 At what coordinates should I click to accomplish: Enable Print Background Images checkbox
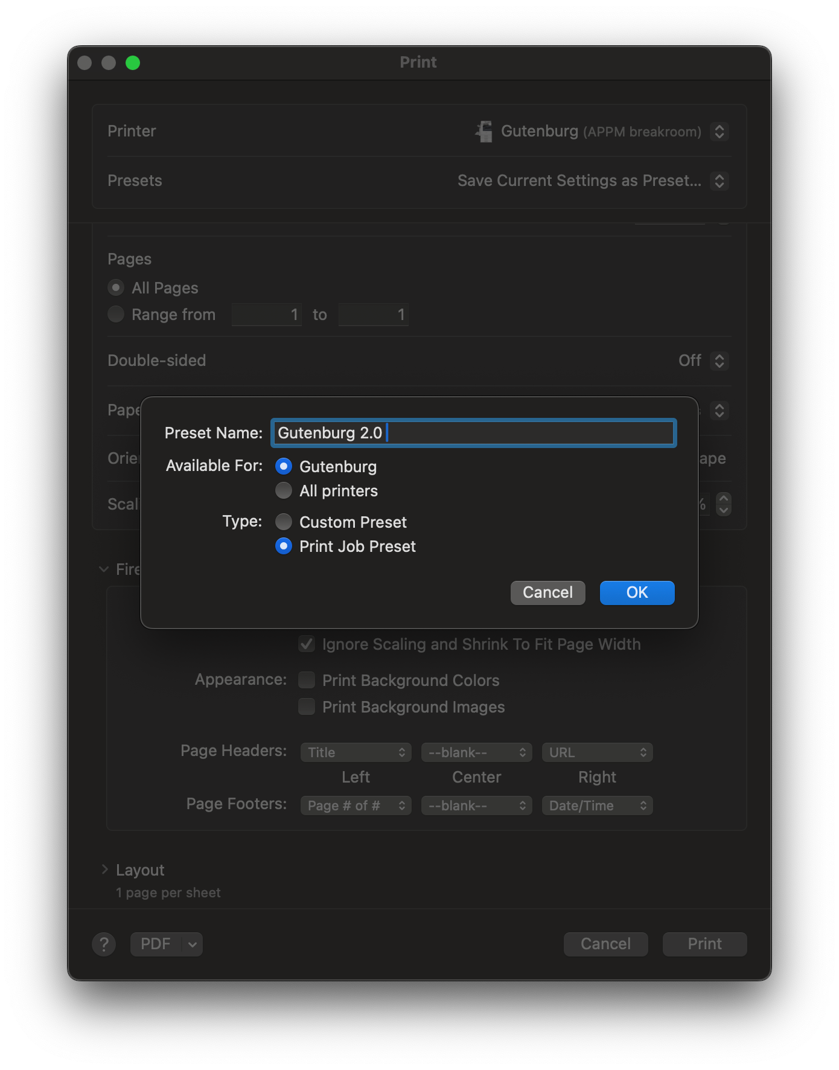tap(307, 706)
